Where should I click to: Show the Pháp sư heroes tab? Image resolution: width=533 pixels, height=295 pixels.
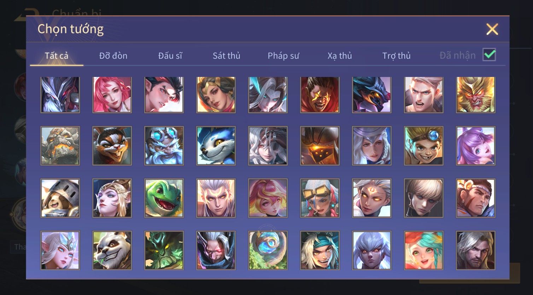(x=283, y=55)
